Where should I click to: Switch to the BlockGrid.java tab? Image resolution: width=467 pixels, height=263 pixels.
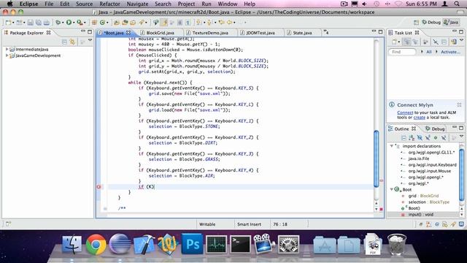coord(160,33)
